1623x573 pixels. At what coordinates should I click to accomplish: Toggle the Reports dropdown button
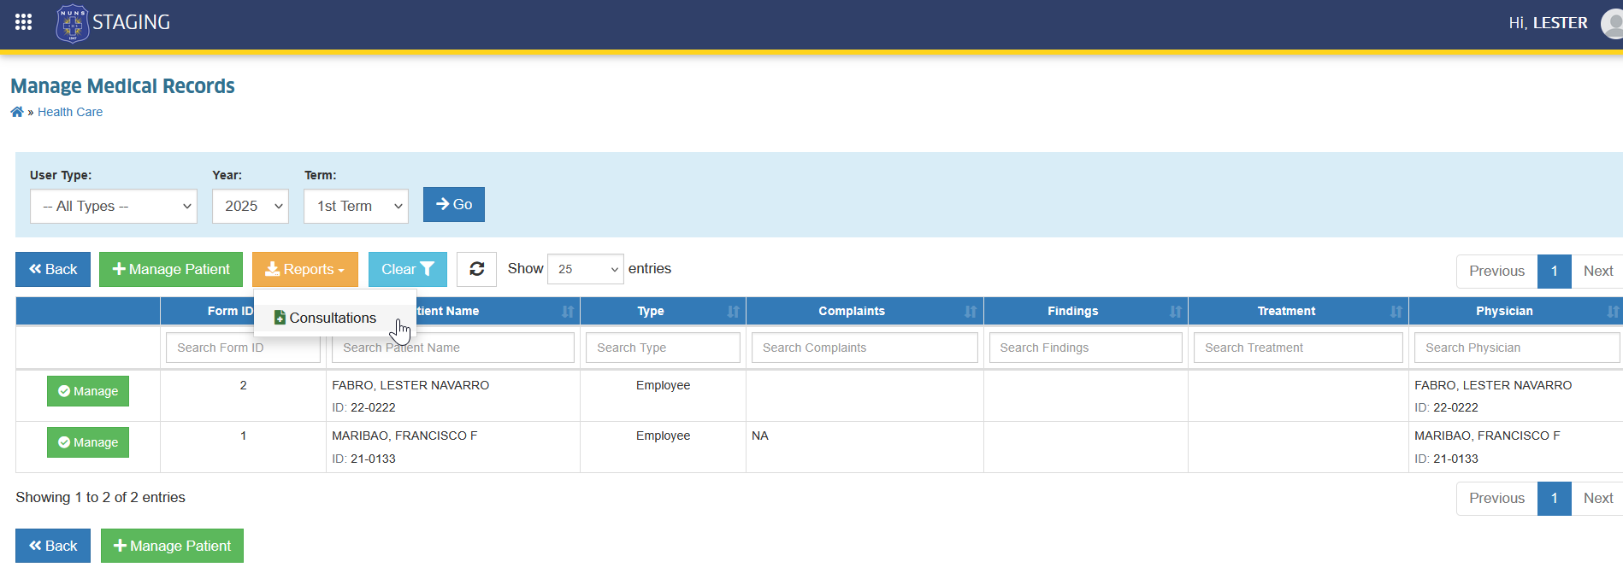(305, 269)
